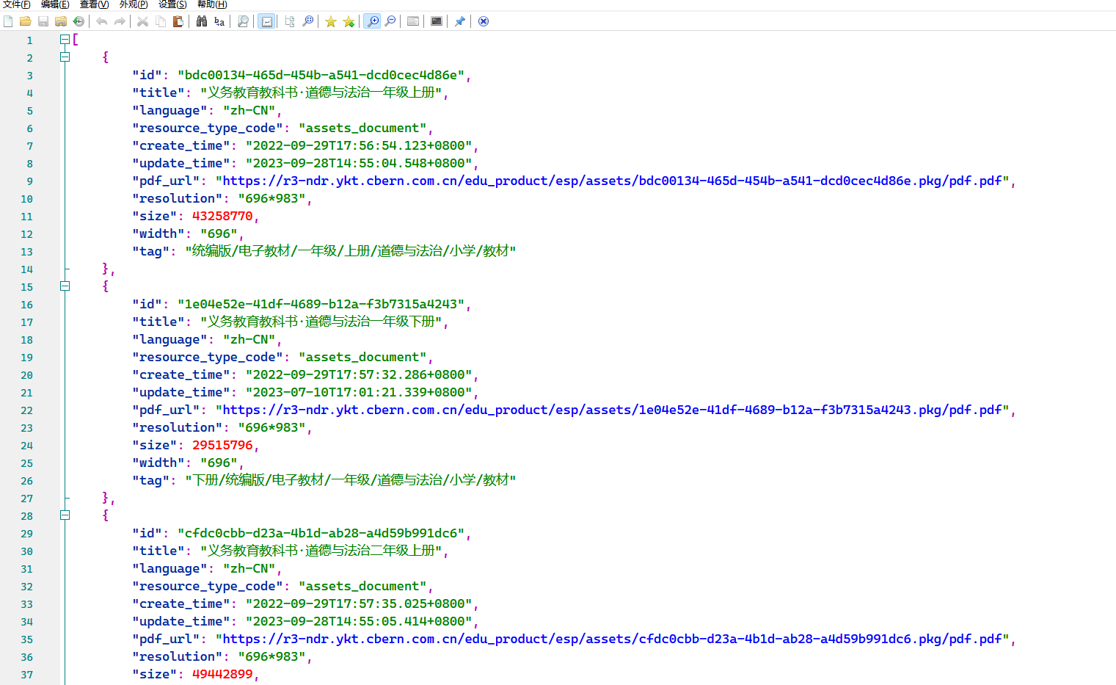The image size is (1116, 685).
Task: Click the tag value starting with 下册/统编版
Action: pyautogui.click(x=351, y=480)
